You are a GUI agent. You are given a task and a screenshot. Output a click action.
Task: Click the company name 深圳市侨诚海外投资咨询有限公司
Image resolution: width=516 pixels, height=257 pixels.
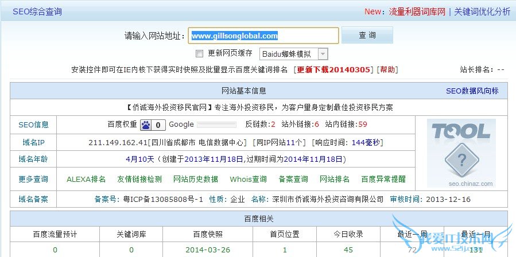pyautogui.click(x=328, y=199)
